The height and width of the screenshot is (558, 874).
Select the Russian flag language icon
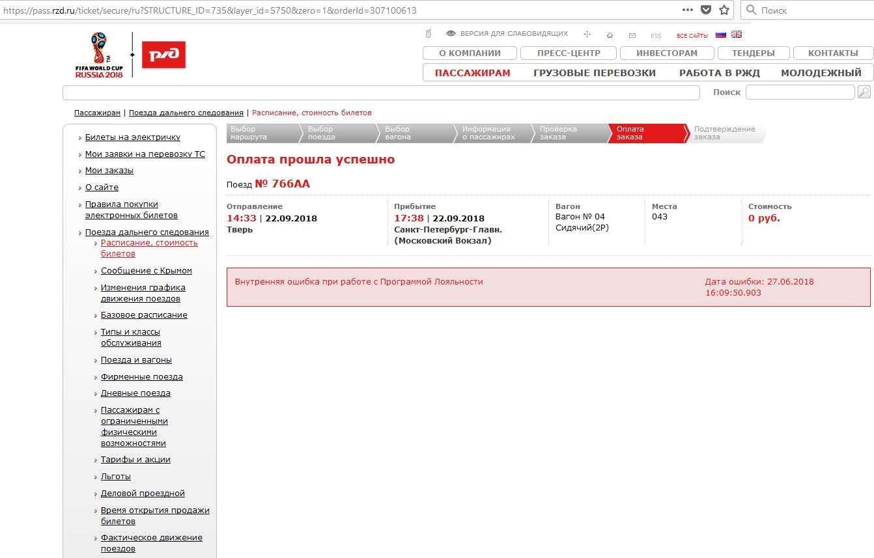click(x=721, y=35)
